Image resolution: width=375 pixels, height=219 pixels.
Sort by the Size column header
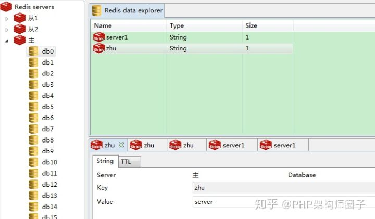tap(268, 25)
